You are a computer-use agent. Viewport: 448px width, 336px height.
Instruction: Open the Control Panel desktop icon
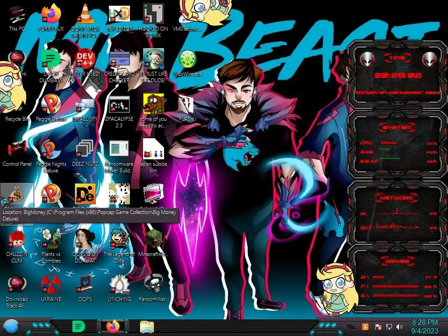(x=17, y=154)
